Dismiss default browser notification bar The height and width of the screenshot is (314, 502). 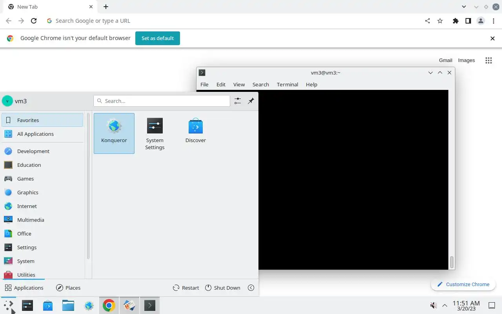pos(493,38)
